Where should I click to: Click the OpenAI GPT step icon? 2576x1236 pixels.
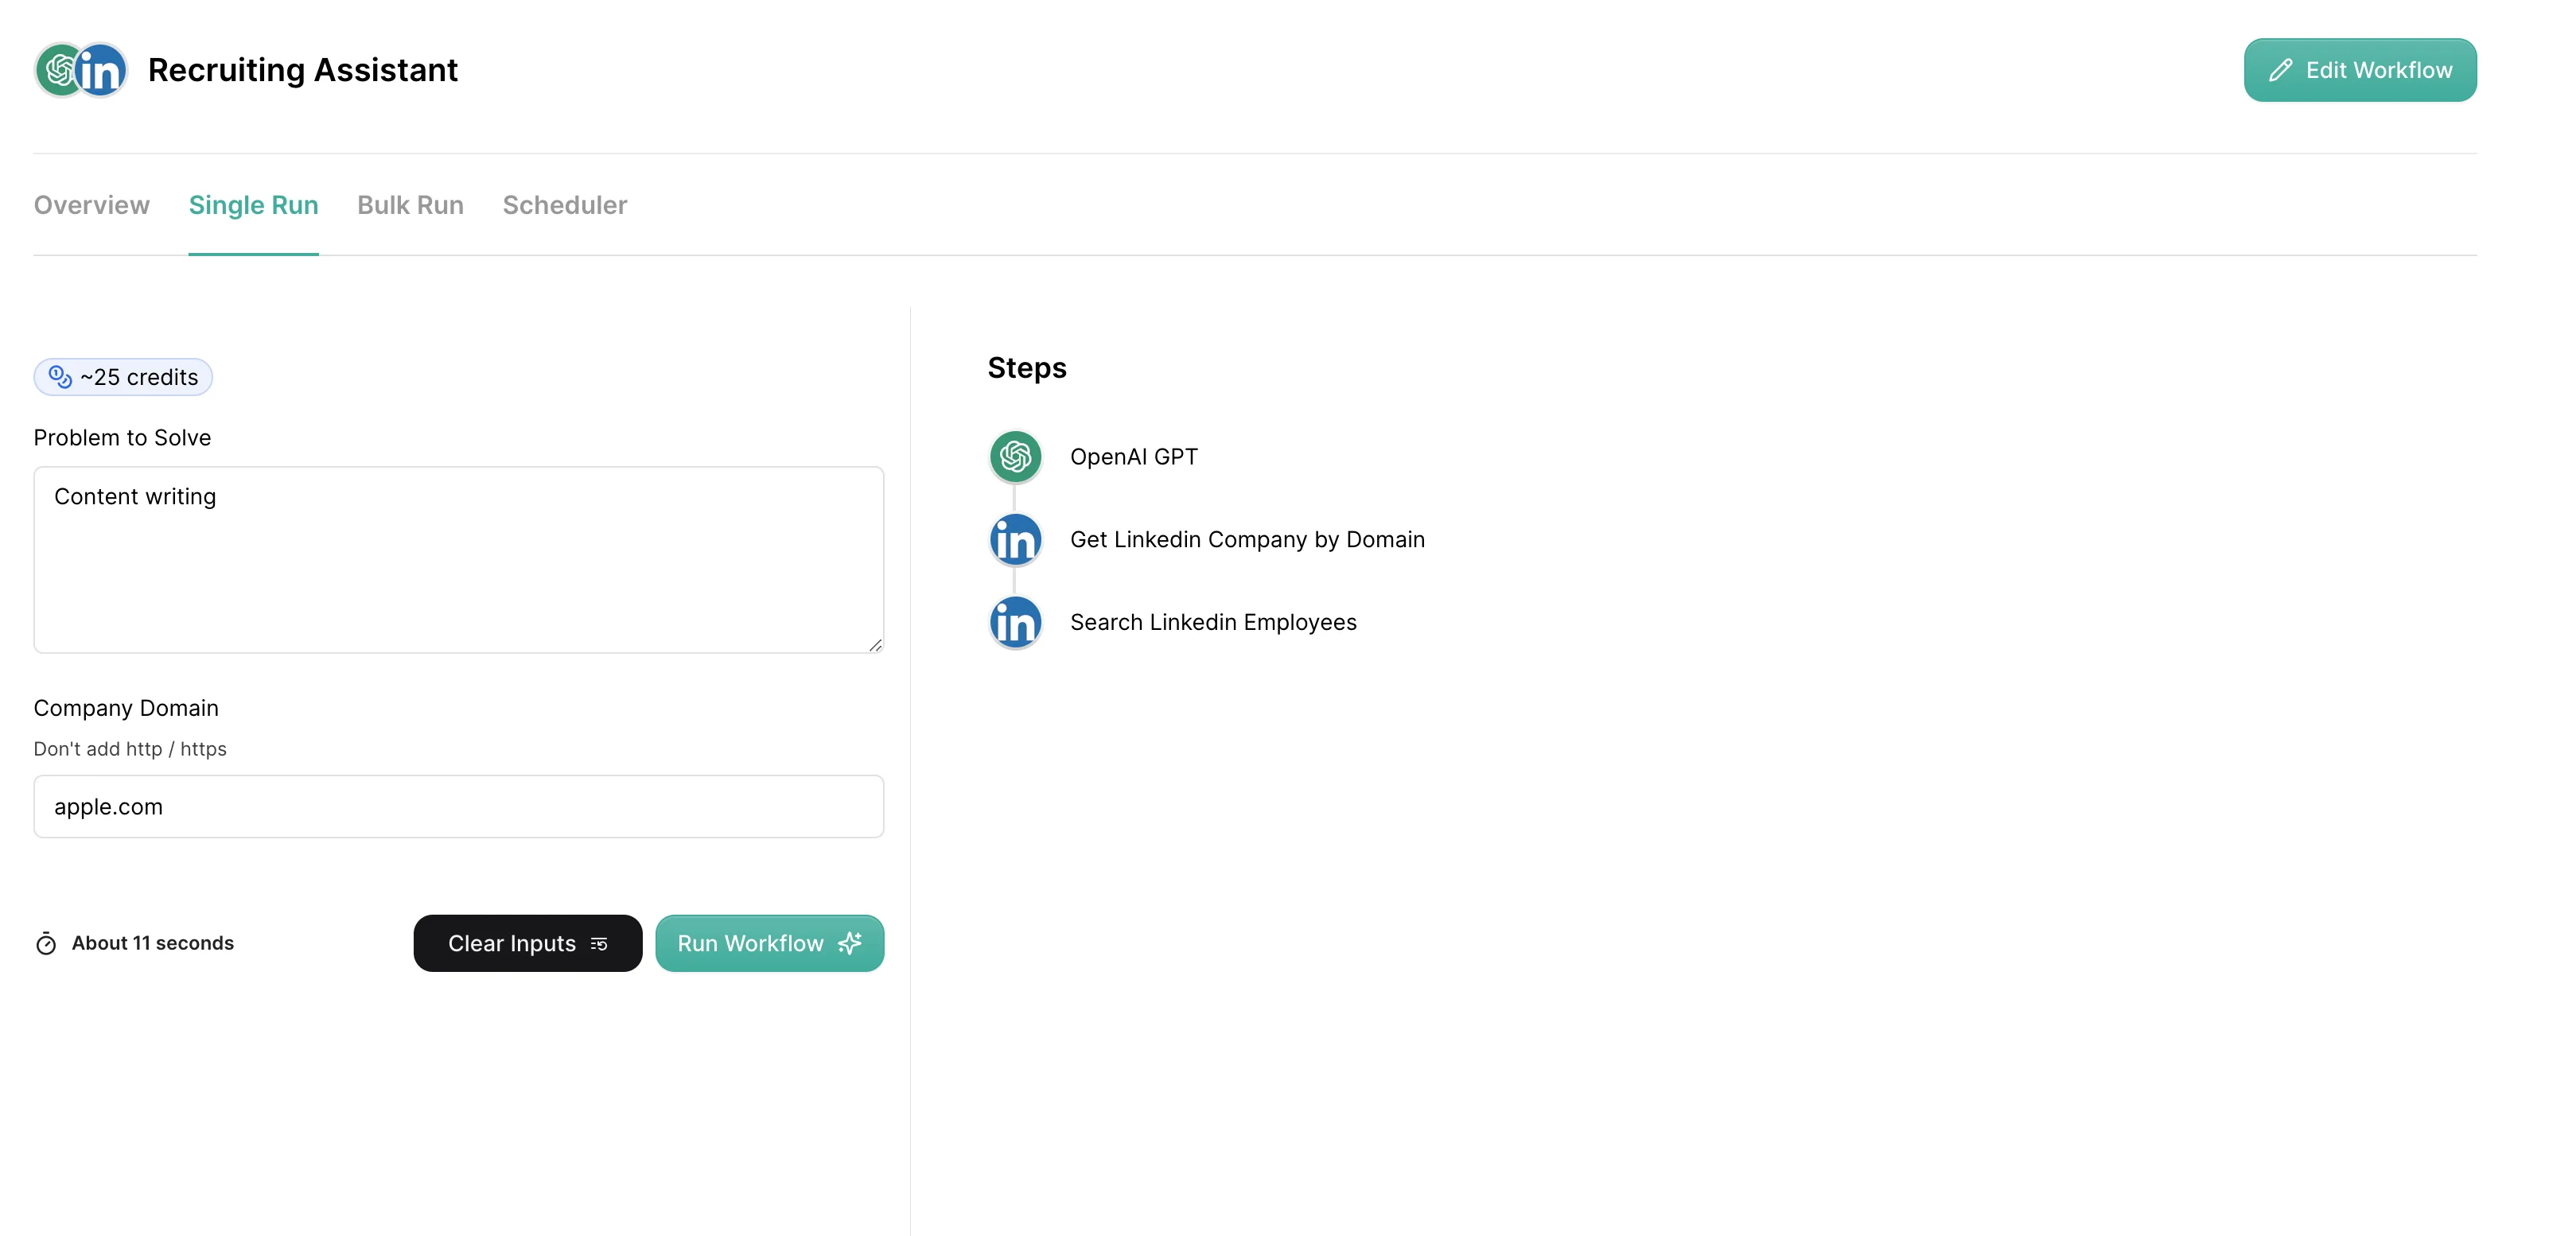(1015, 457)
